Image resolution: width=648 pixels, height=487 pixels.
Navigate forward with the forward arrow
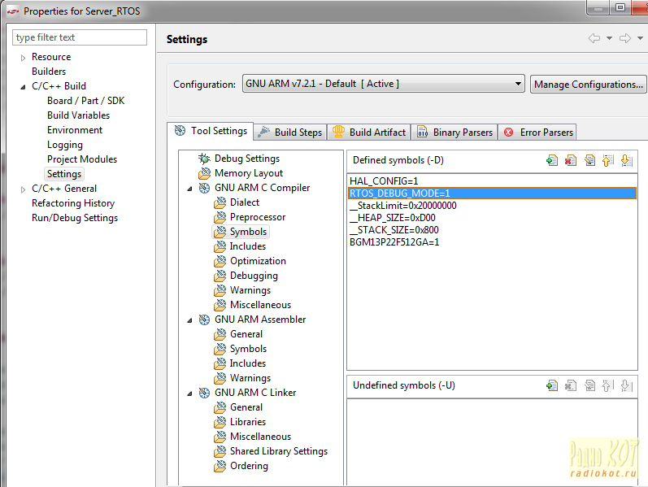(625, 38)
